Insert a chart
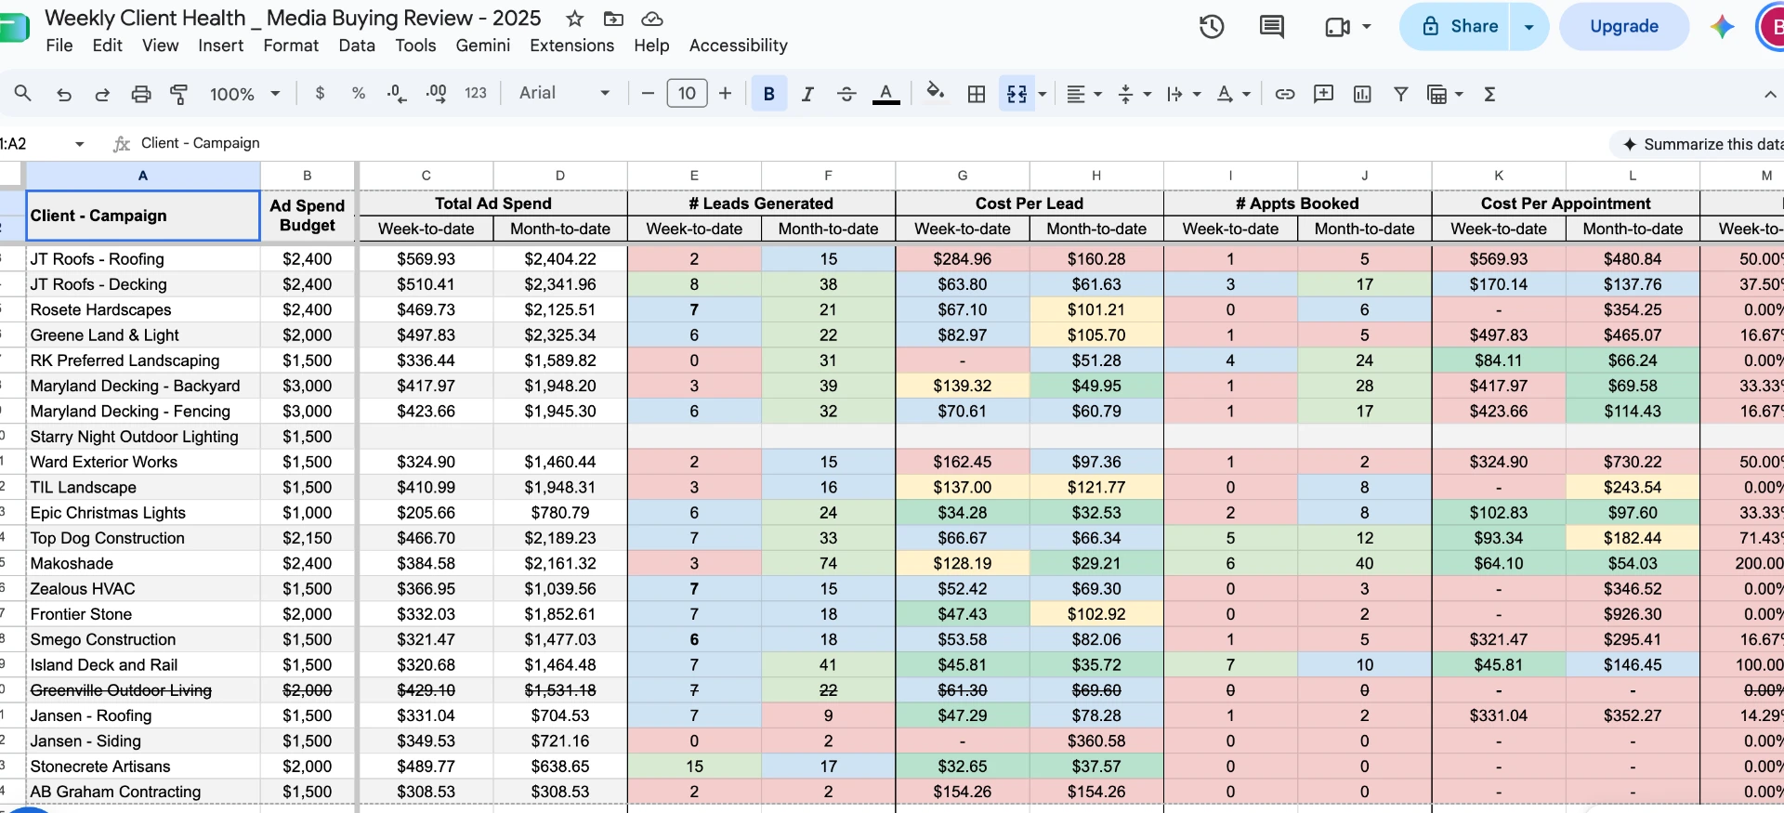This screenshot has height=813, width=1784. [1362, 94]
